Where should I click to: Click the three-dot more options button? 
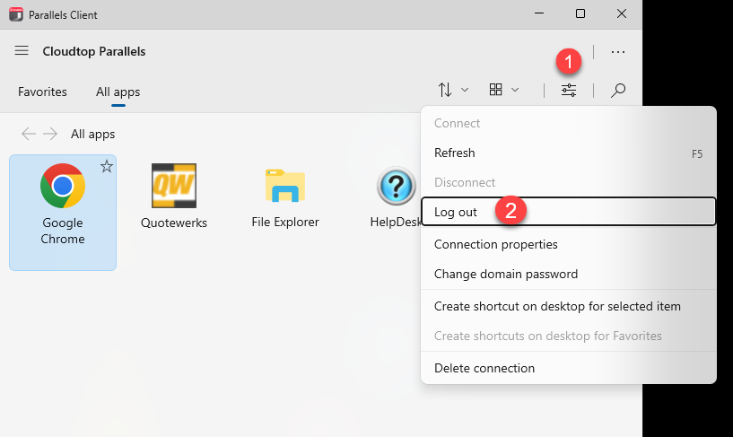click(x=617, y=52)
